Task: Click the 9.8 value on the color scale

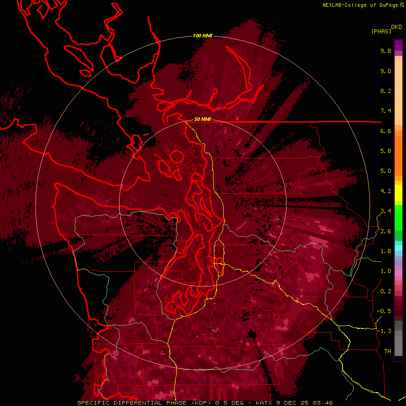Action: click(x=386, y=51)
